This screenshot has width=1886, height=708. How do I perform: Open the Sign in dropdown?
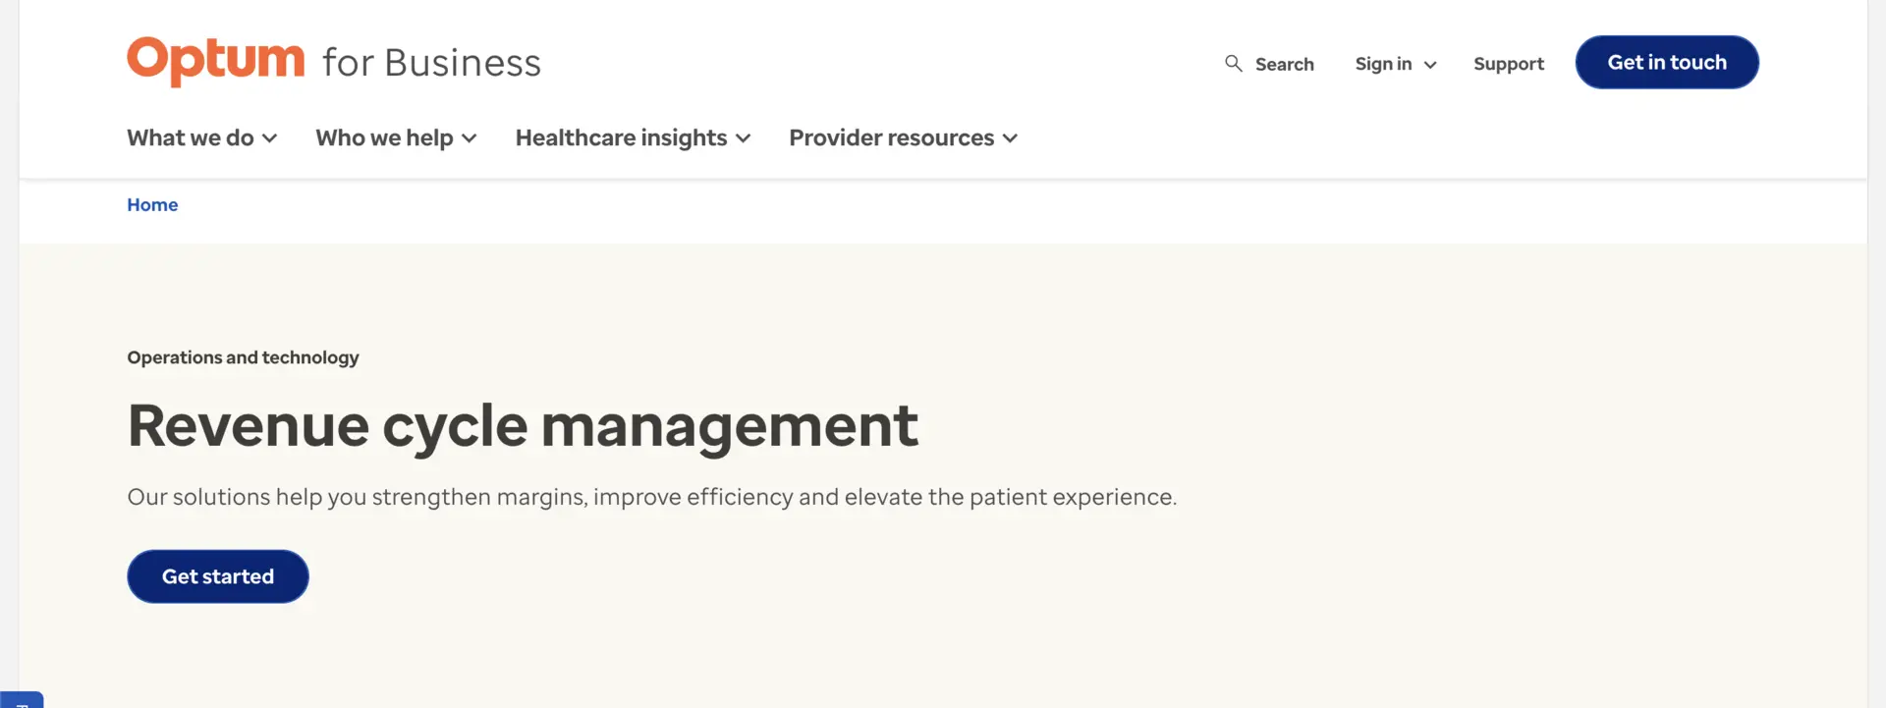1384,63
